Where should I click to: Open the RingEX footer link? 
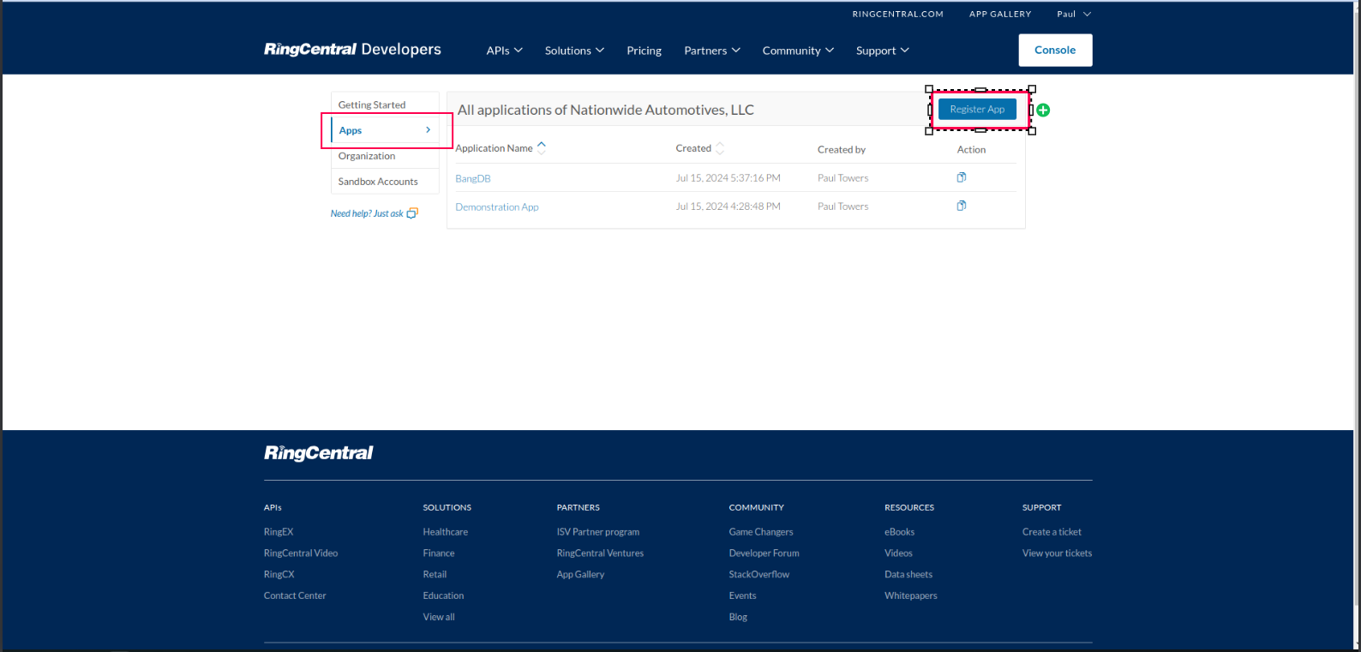[x=279, y=532]
